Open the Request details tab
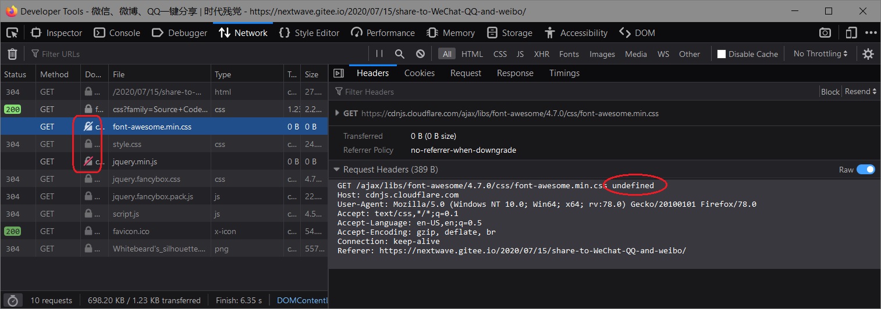 [x=466, y=73]
